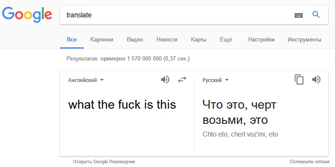Select the Все tab

pyautogui.click(x=72, y=40)
